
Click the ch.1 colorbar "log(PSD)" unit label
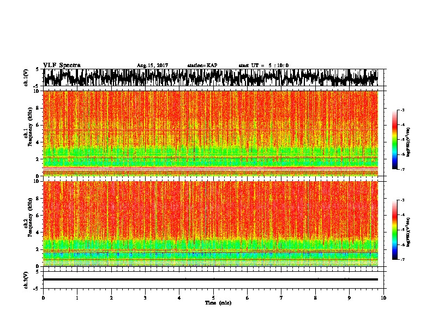pos(408,142)
